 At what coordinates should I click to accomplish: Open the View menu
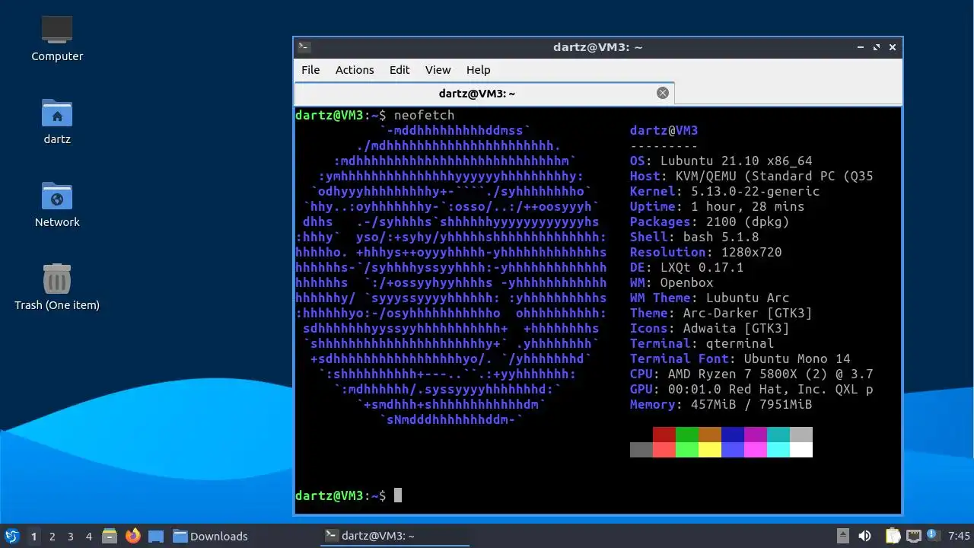(438, 69)
